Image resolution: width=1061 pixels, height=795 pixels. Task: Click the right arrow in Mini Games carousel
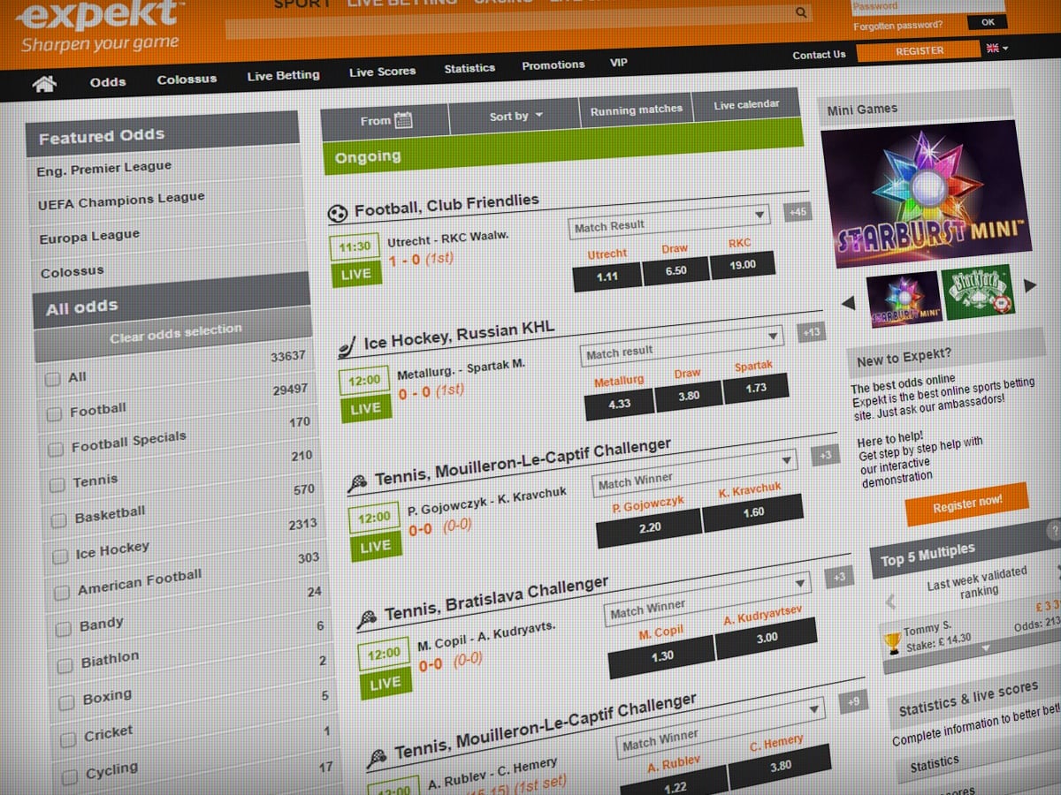[x=1031, y=284]
